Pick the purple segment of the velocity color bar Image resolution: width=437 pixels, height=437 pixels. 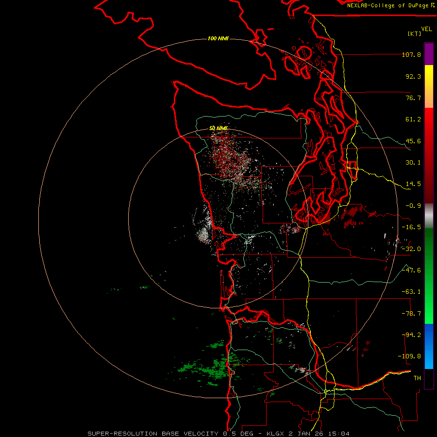(x=429, y=54)
